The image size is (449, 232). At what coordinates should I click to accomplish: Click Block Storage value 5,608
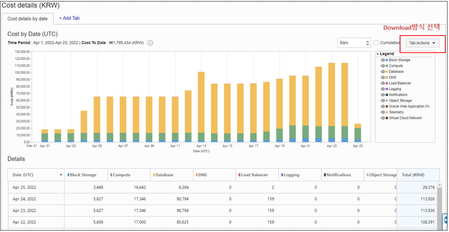pyautogui.click(x=98, y=222)
